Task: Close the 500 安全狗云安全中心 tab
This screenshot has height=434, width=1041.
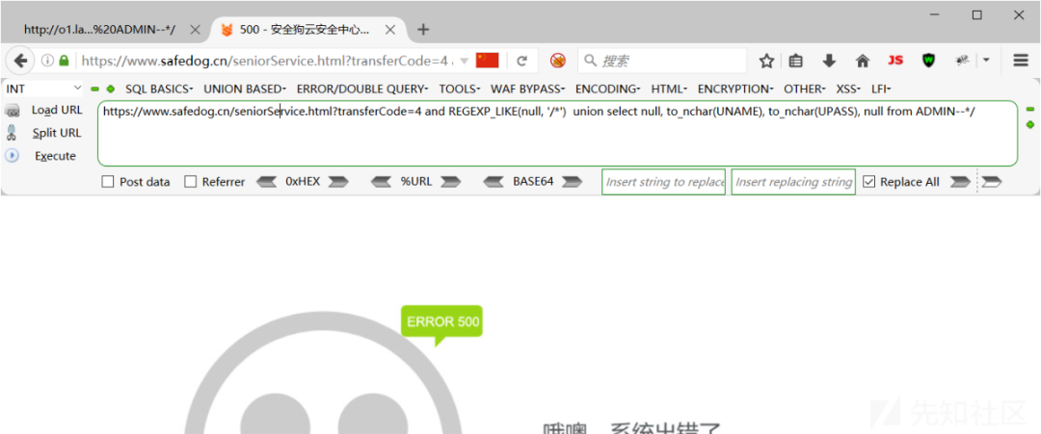Action: click(x=390, y=30)
